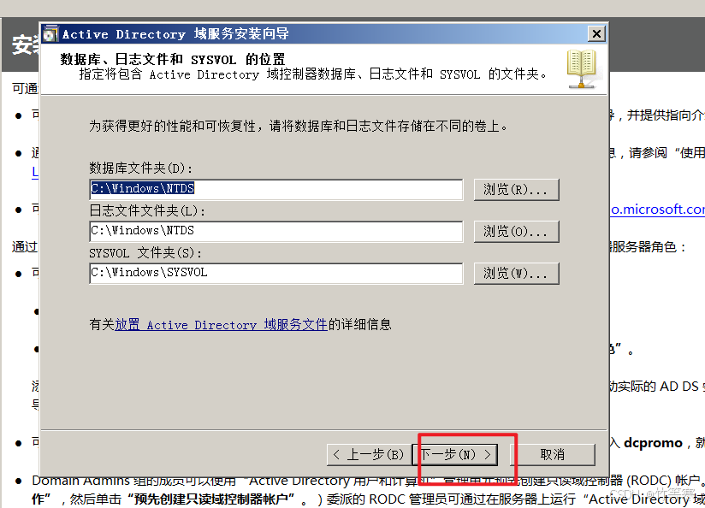705x508 pixels.
Task: Click the wizard heading 数据库、日志文件和 SYSVOL 的位置
Action: (173, 59)
